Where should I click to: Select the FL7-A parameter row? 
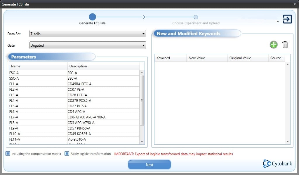(74, 117)
